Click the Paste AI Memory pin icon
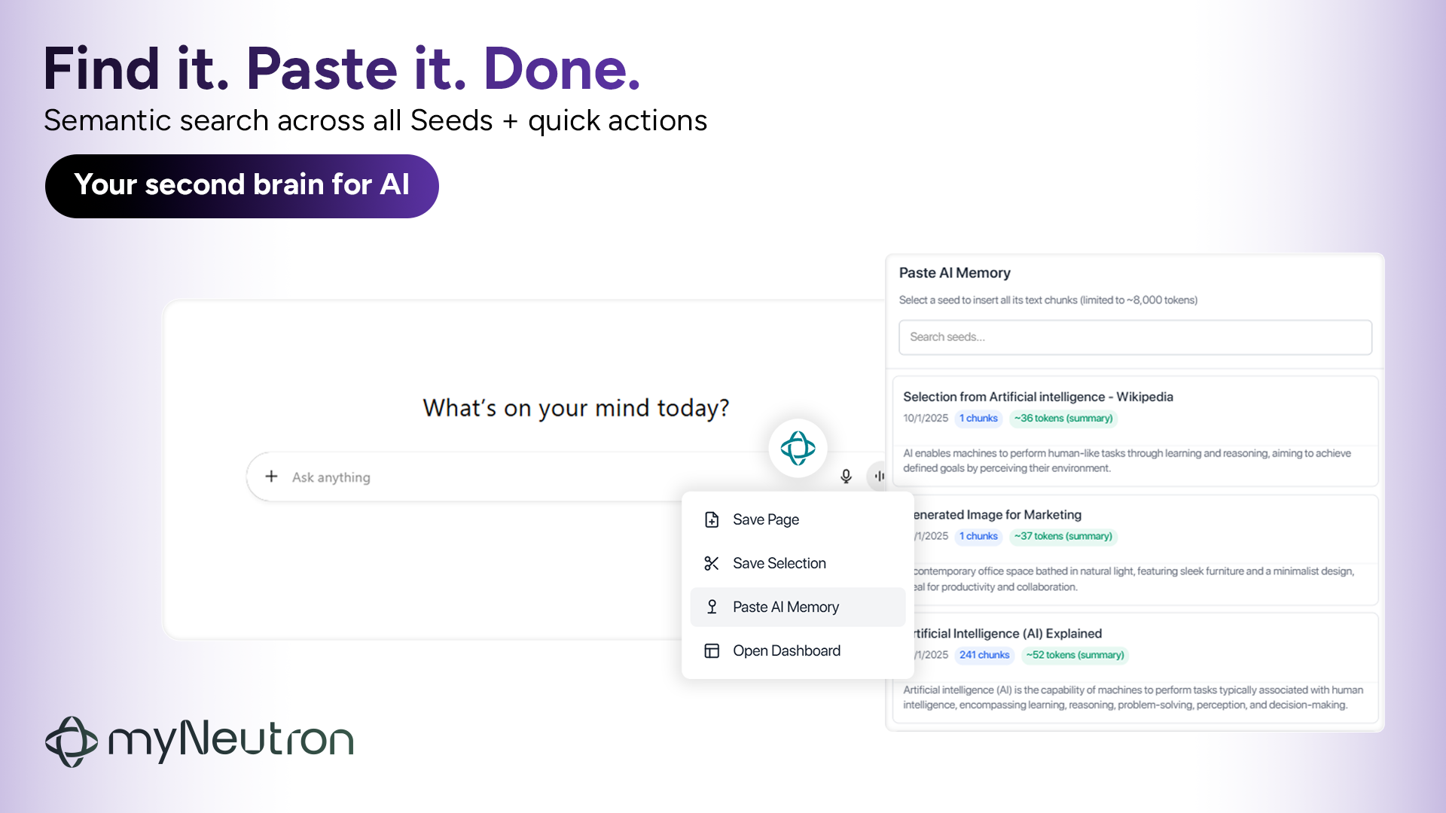This screenshot has width=1446, height=813. pos(712,607)
